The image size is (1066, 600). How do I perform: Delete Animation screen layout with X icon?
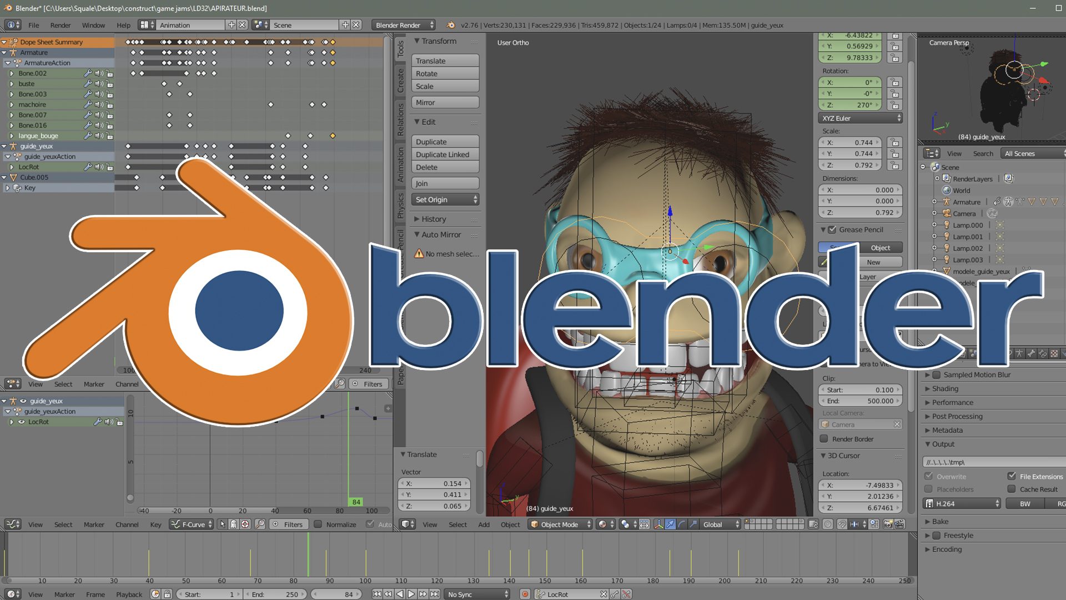tap(243, 25)
